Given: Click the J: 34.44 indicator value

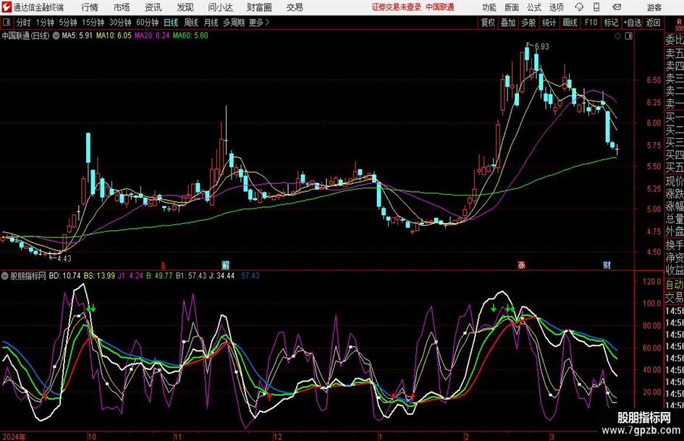Looking at the screenshot, I should 222,276.
